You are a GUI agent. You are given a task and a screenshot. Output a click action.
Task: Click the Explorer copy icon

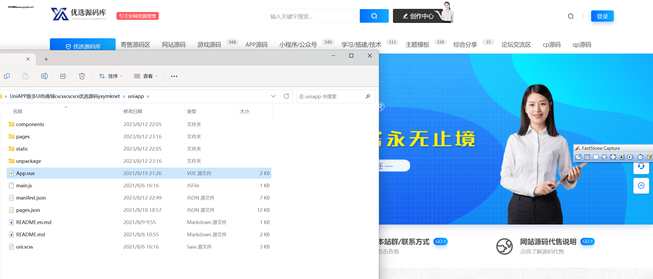tap(7, 76)
